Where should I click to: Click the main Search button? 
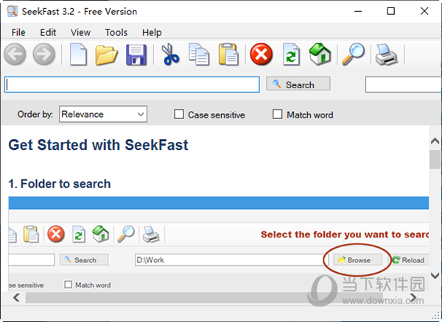pos(298,84)
